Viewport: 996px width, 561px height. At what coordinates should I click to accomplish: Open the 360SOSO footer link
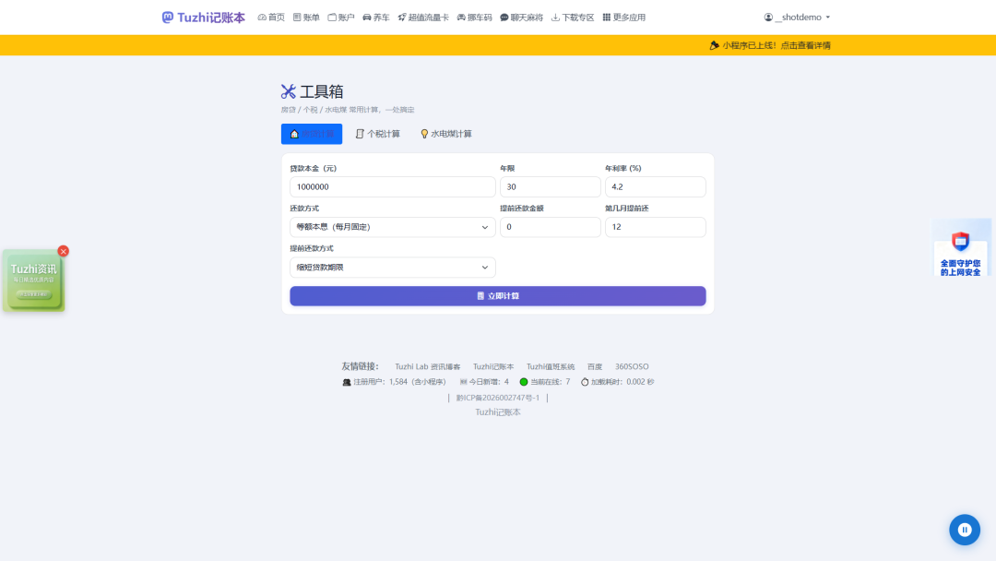pyautogui.click(x=632, y=366)
